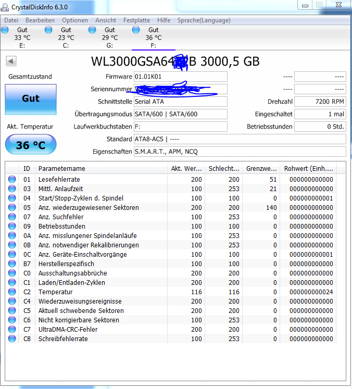Click the Rohwert (Einh.... column header
Screen dimensions: 352x389
(308, 168)
